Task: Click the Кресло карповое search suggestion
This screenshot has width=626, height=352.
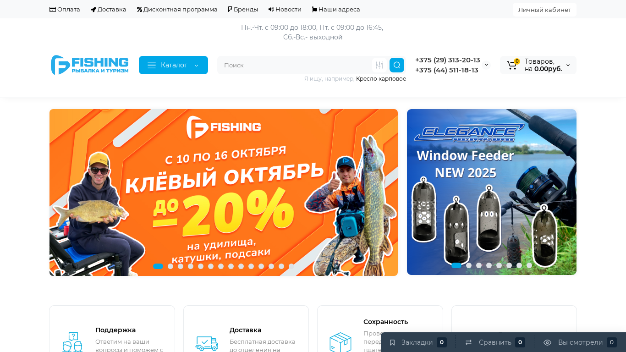Action: coord(381,79)
